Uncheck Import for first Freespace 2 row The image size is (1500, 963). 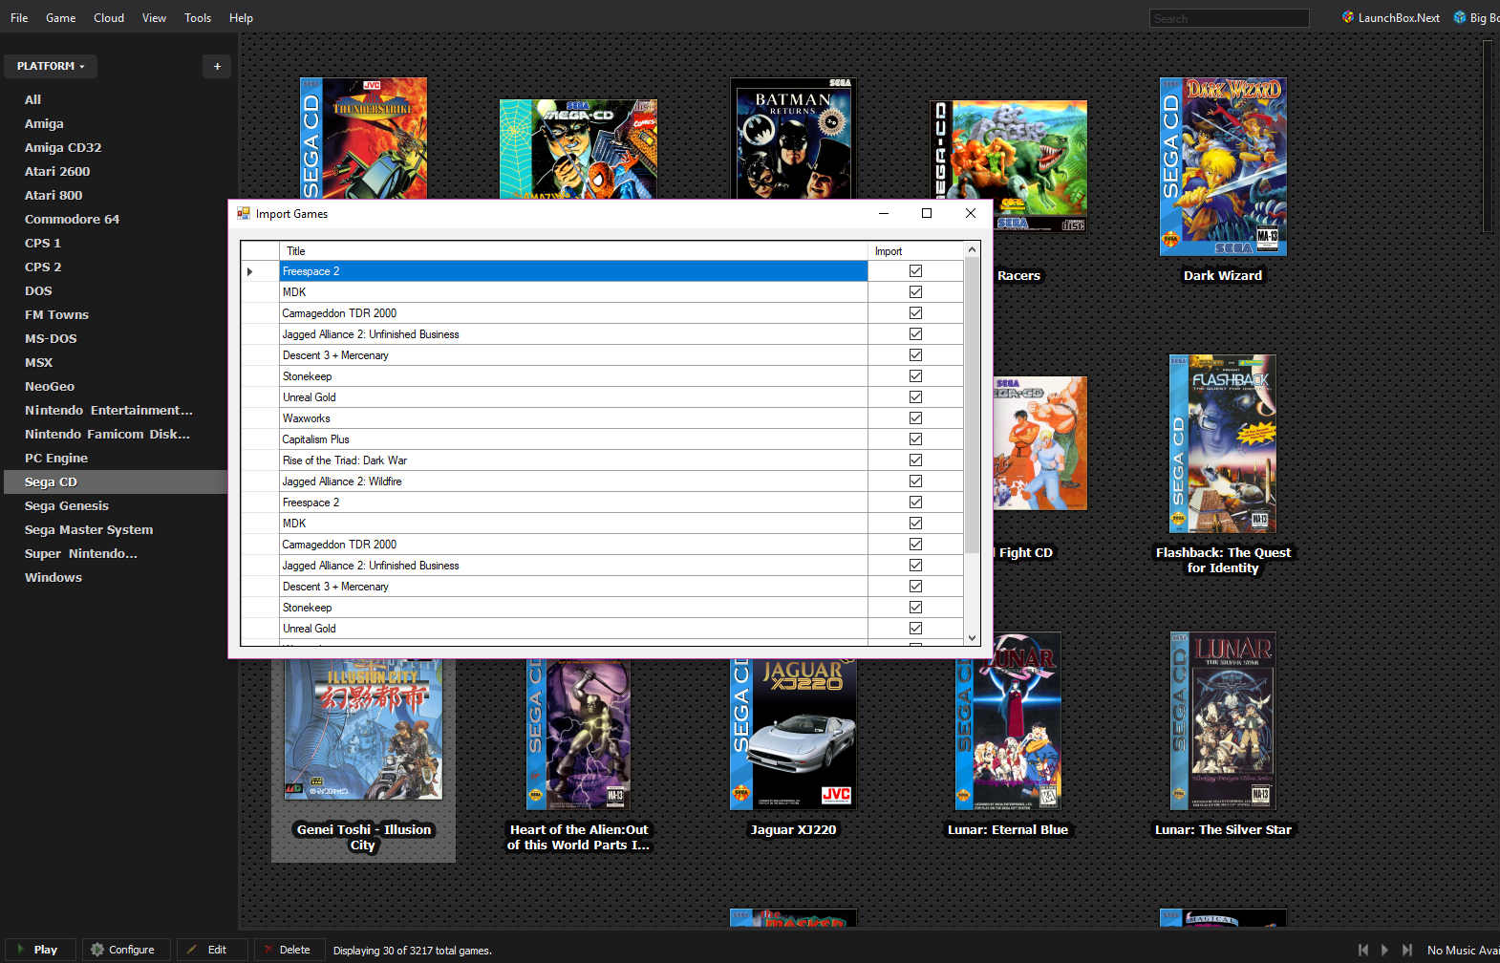coord(915,271)
